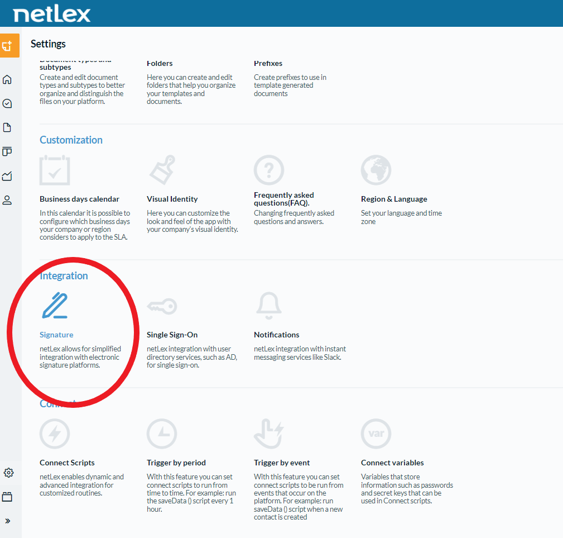Click the Connect variables var icon

pyautogui.click(x=376, y=434)
